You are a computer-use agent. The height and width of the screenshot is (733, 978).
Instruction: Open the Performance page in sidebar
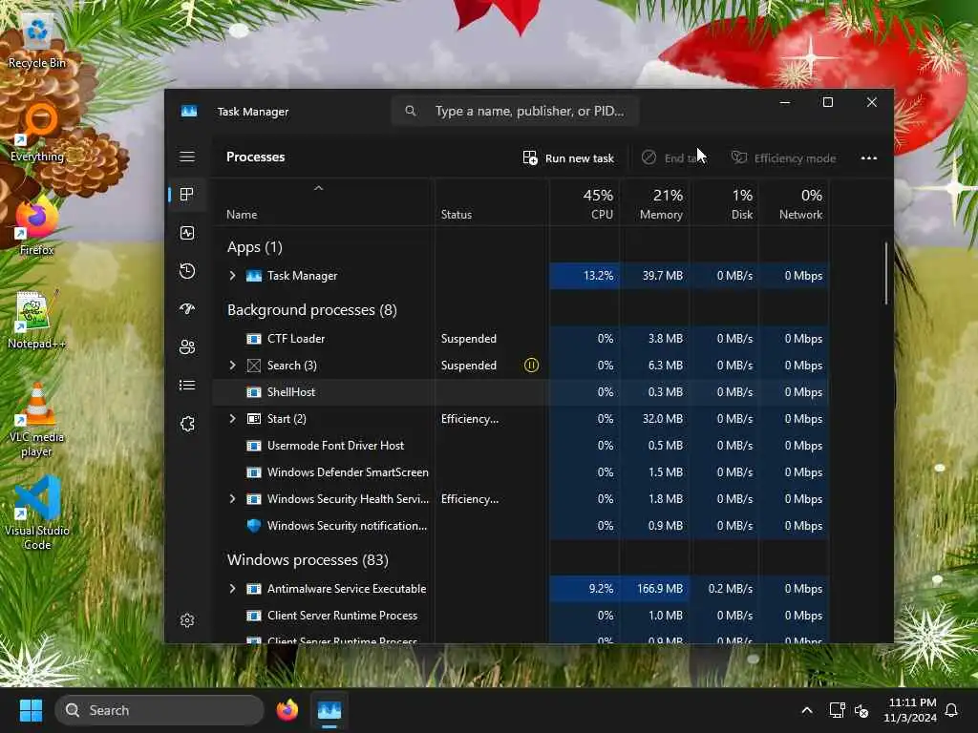tap(187, 233)
